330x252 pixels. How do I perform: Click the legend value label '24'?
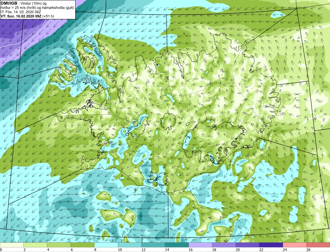click(x=285, y=250)
